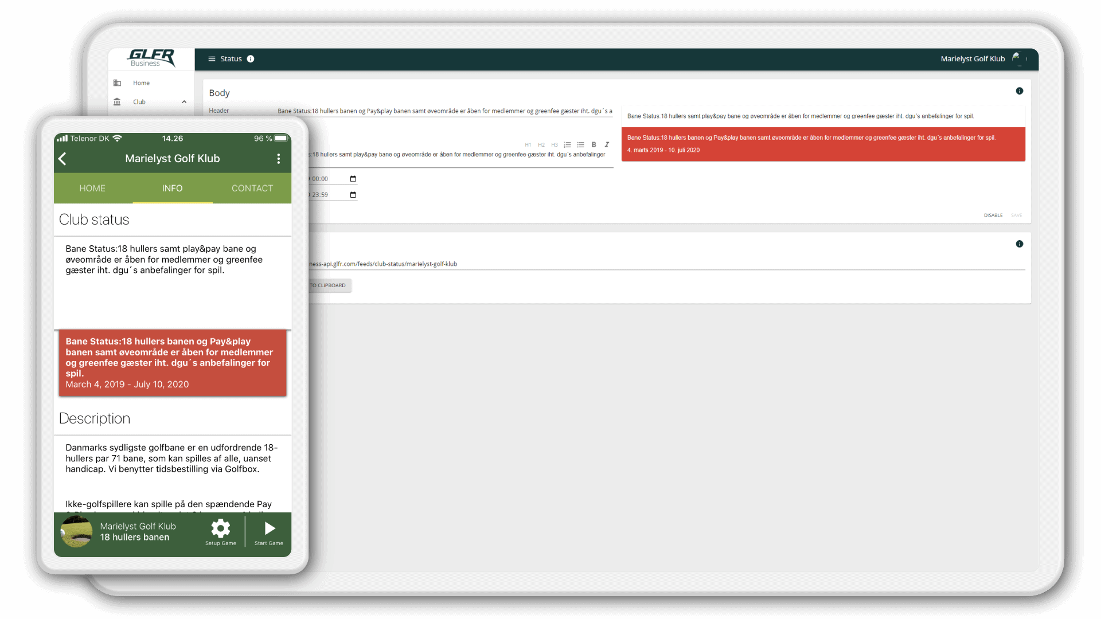Tap 'Club status' heading in phone app
Viewport: 1101px width, 619px height.
(x=94, y=220)
